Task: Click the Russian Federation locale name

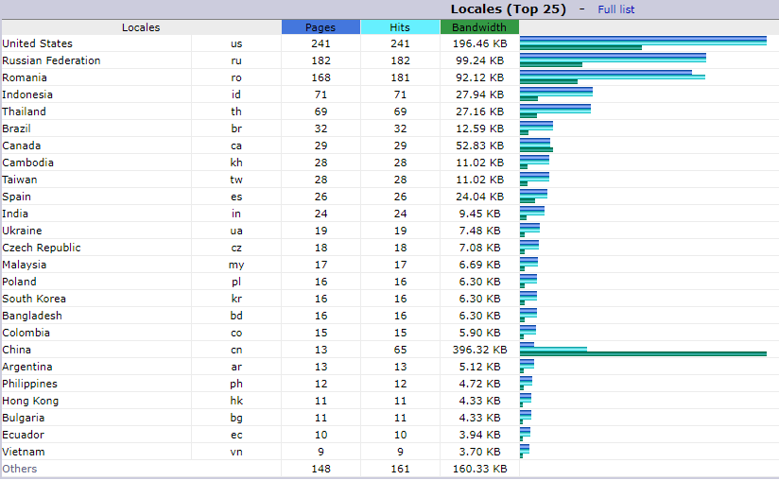Action: point(51,60)
